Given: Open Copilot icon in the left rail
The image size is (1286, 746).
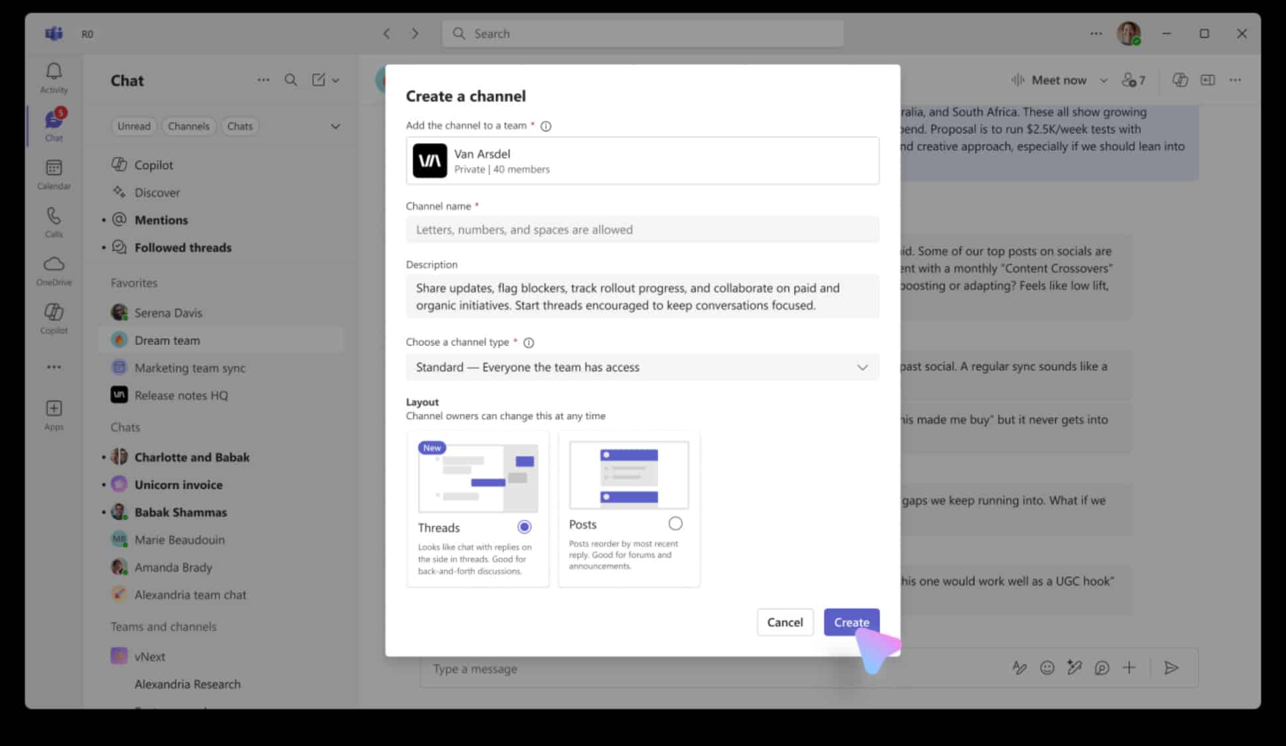Looking at the screenshot, I should (x=54, y=312).
